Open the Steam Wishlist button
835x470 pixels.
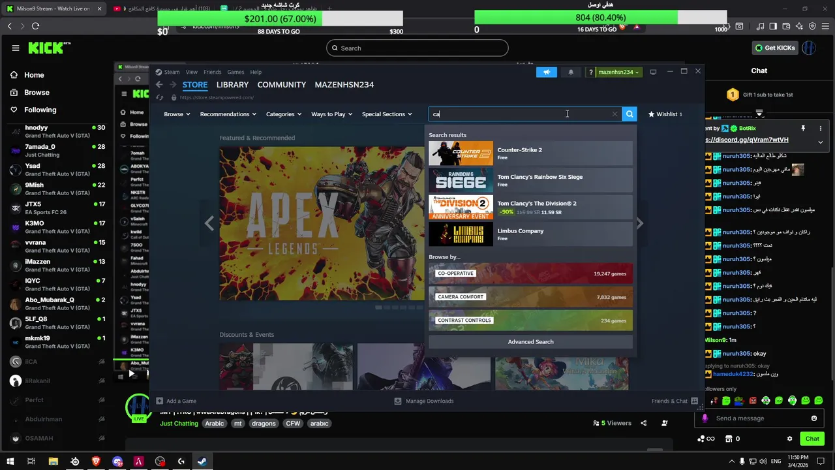coord(665,114)
